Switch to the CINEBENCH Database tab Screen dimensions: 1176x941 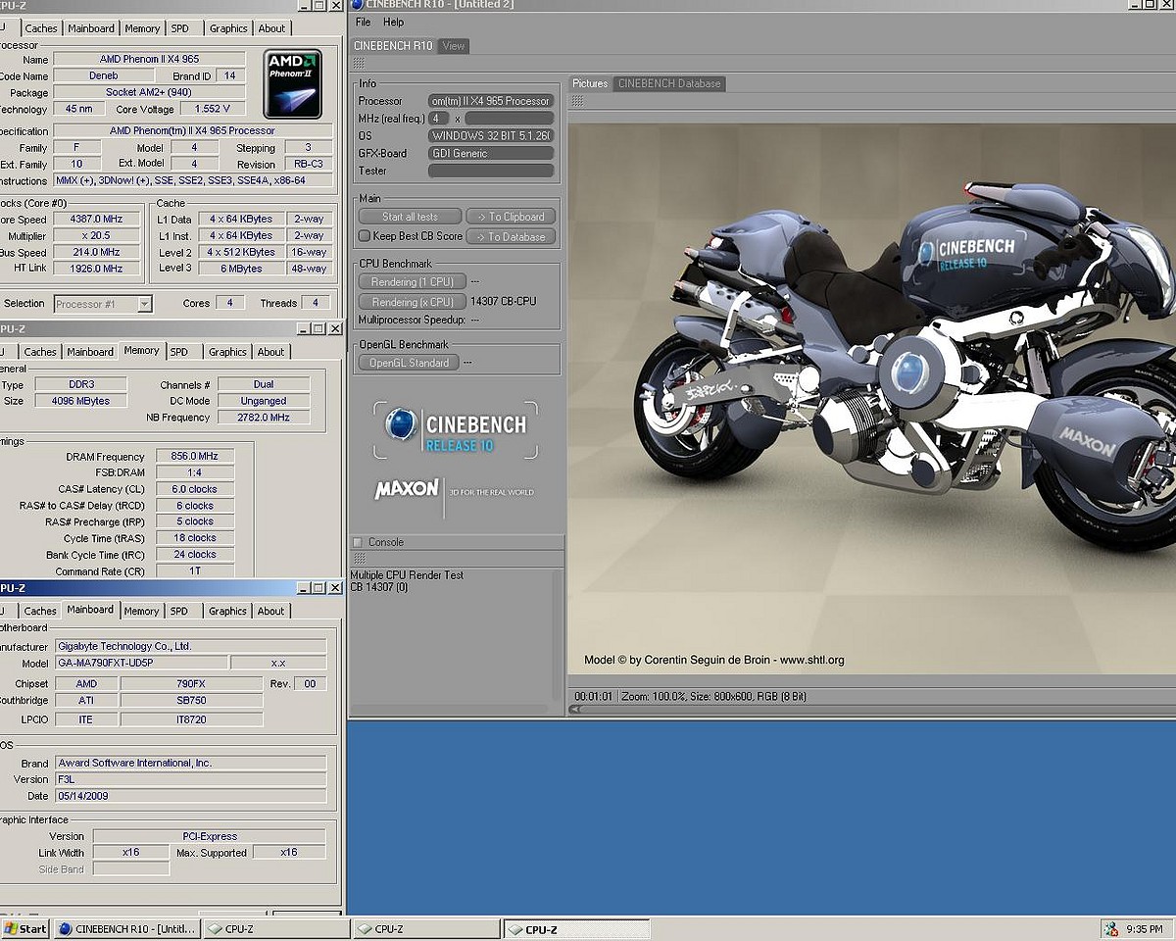[669, 83]
